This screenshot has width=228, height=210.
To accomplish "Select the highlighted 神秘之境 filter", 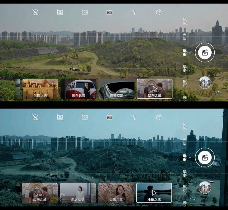I will (154, 193).
